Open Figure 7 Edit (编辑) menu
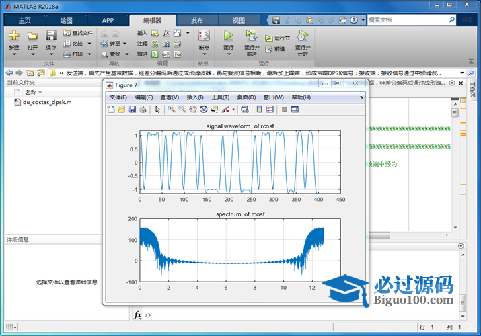Screen dimensions: 481x336 point(144,97)
